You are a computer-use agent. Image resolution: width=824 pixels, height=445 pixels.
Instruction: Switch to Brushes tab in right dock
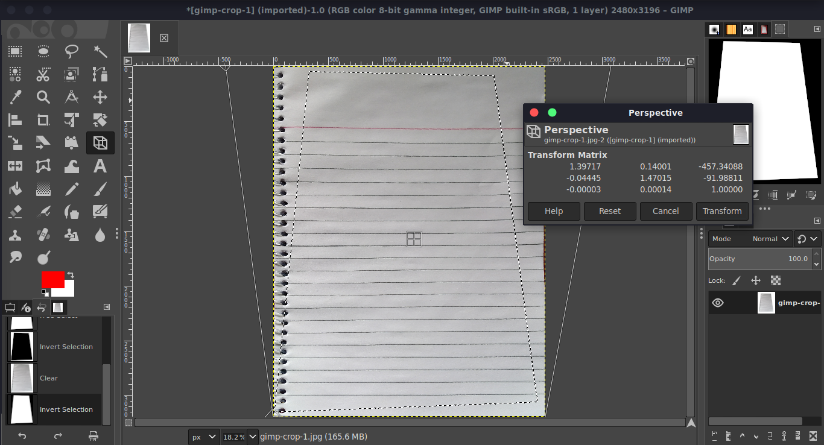click(715, 29)
